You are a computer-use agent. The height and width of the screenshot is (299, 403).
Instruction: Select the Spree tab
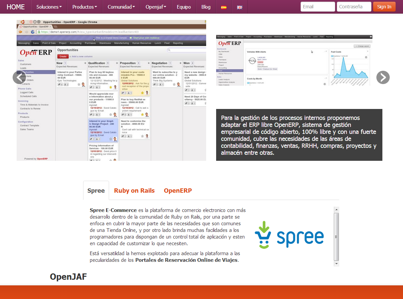pyautogui.click(x=96, y=190)
